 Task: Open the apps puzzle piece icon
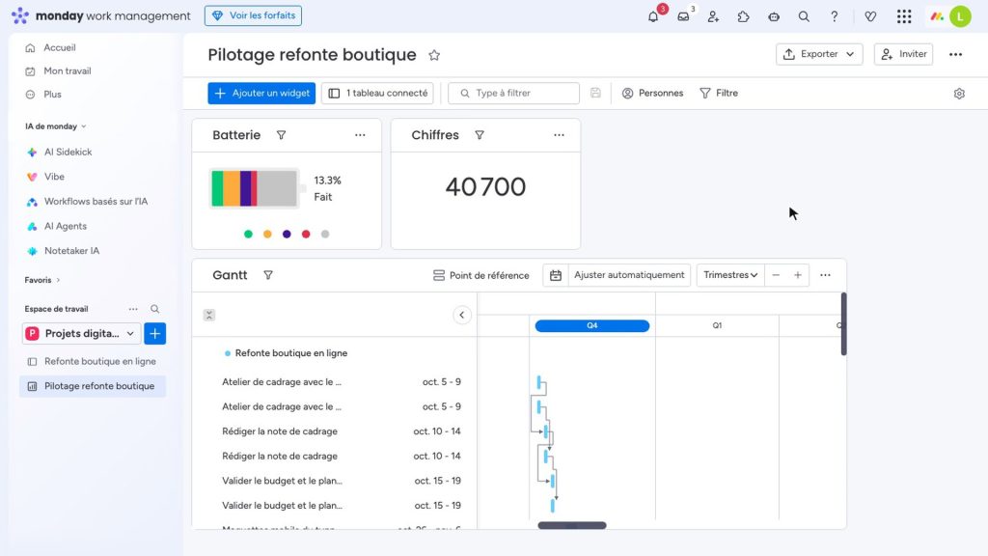click(744, 17)
